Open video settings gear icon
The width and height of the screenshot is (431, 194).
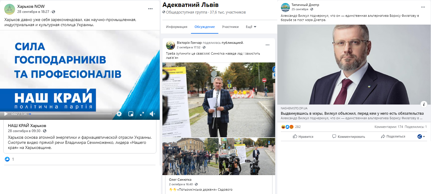pyautogui.click(x=119, y=114)
